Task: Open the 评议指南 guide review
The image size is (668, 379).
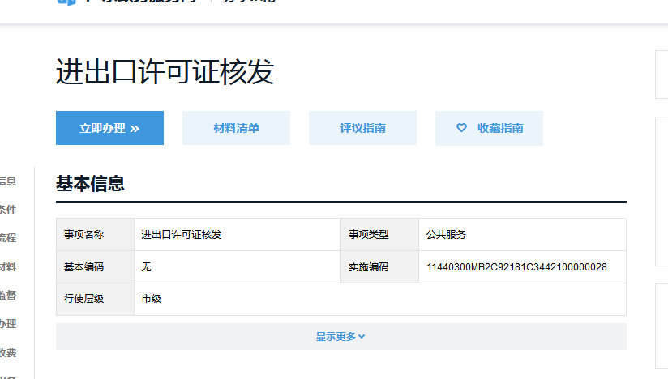Action: tap(362, 128)
